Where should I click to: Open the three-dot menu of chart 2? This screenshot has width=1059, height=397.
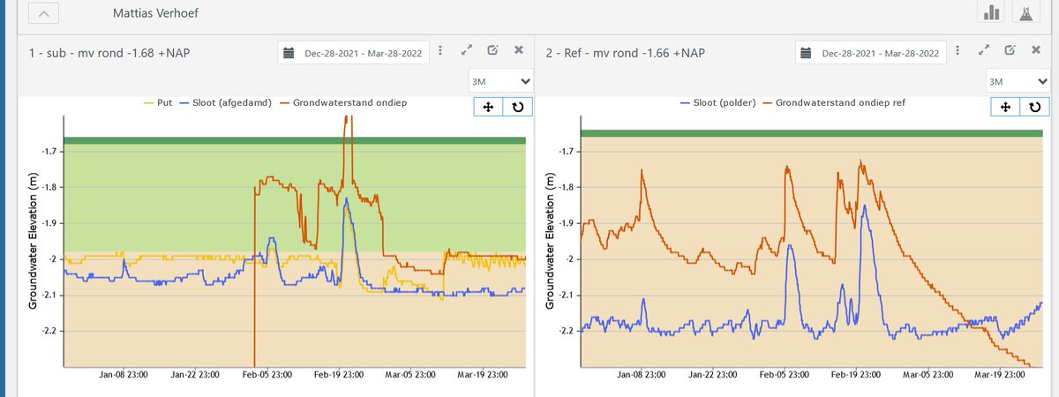point(958,51)
